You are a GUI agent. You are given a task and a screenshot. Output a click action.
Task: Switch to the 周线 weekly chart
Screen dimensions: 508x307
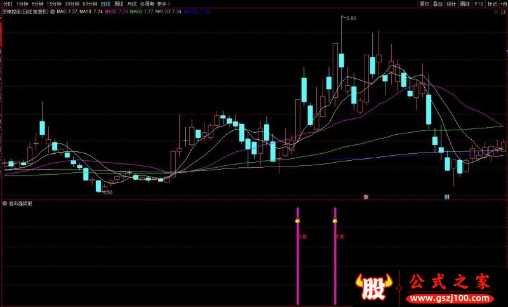119,4
